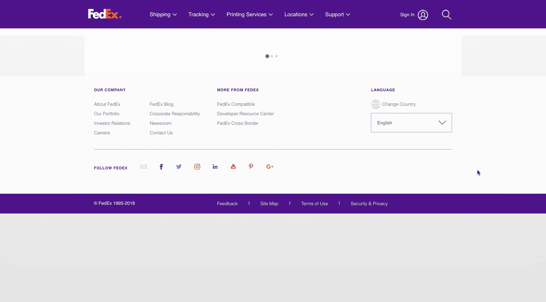546x302 pixels.
Task: Open FedEx Instagram icon
Action: click(197, 167)
